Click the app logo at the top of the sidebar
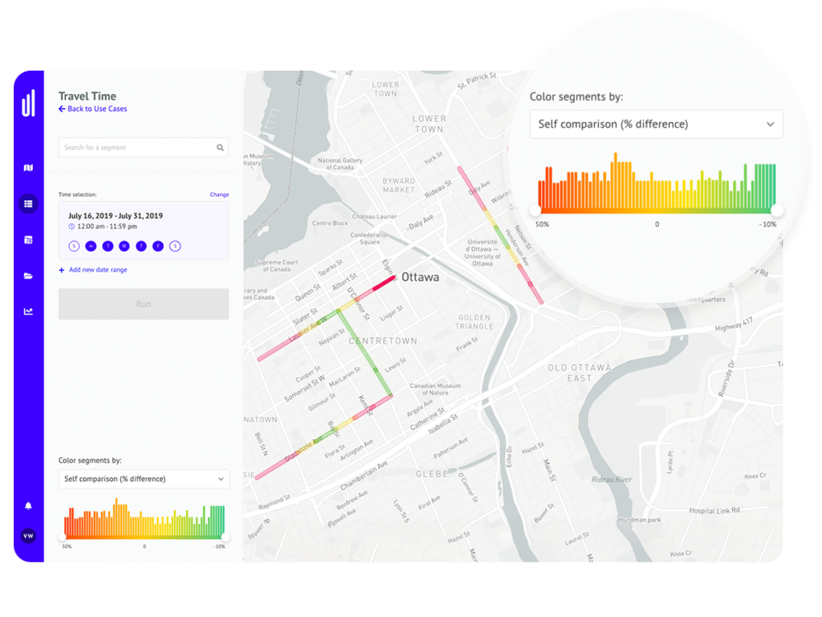Screen dimensions: 822x617 click(x=27, y=104)
